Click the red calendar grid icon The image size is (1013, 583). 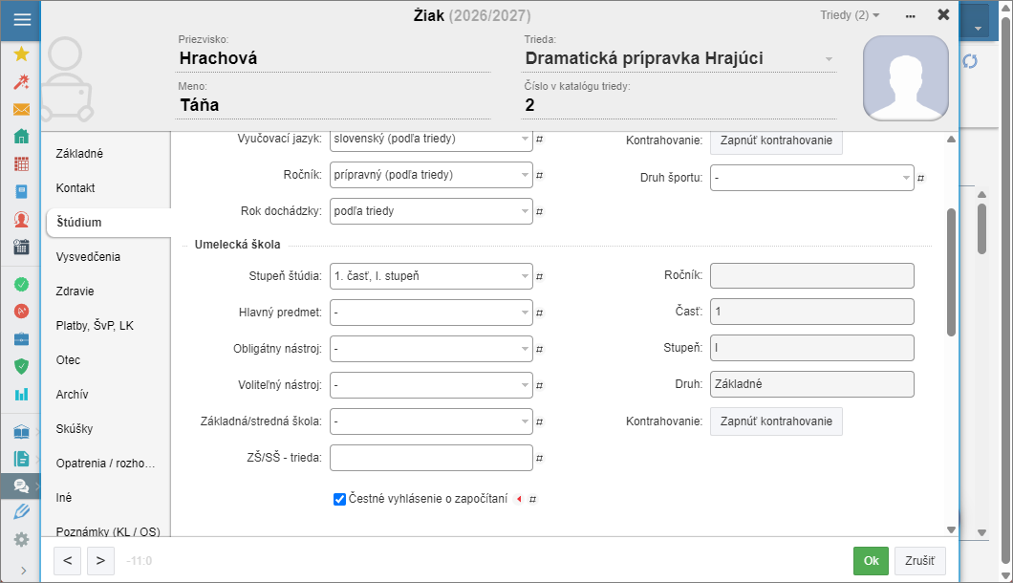(x=21, y=164)
